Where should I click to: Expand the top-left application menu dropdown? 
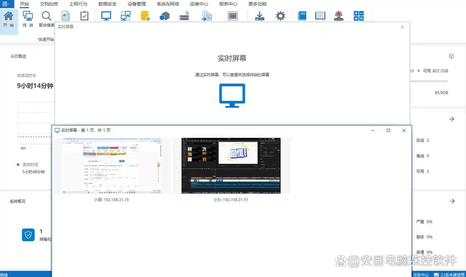[7, 4]
